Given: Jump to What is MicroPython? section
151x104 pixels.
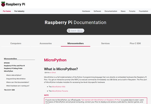Looking at the screenshot, I should [14, 75].
